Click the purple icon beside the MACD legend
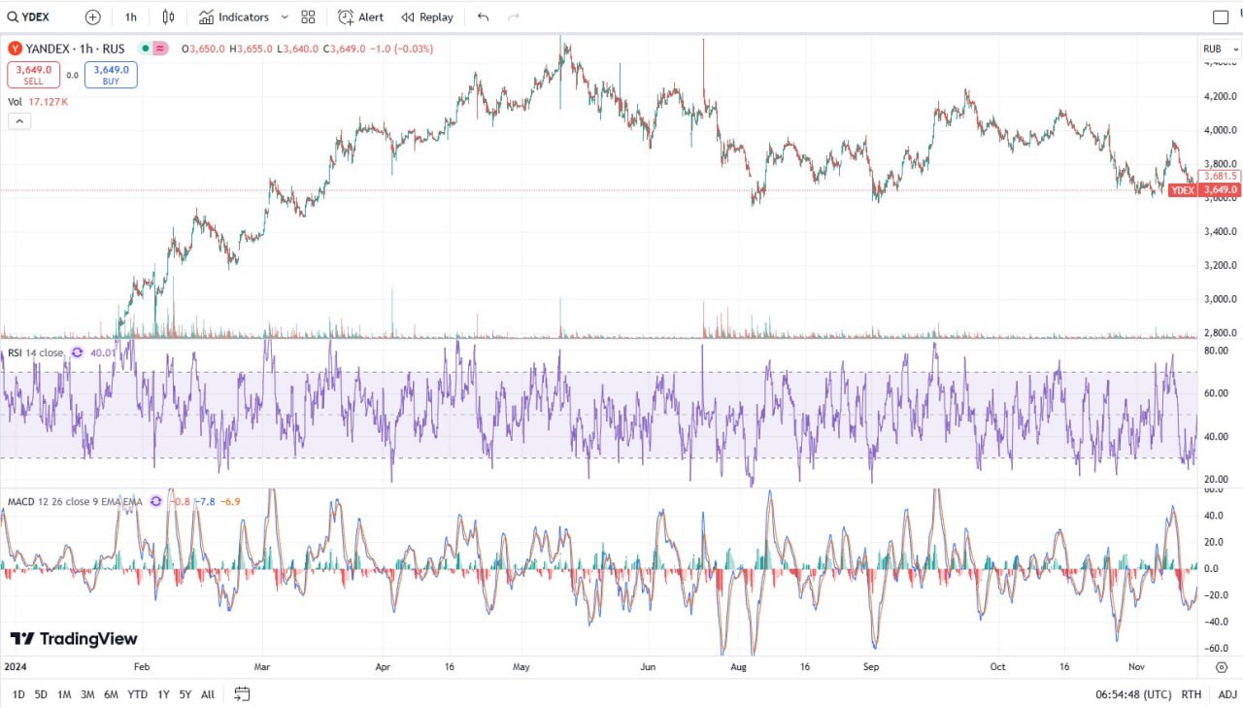Image resolution: width=1243 pixels, height=708 pixels. coord(155,502)
